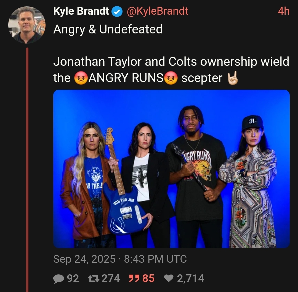
Task: Like the tweet with the heart icon
Action: 169,278
